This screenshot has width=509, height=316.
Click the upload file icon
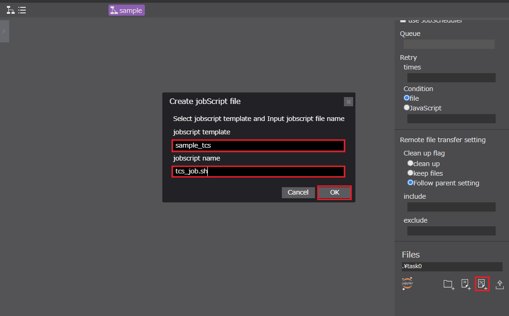tap(499, 284)
